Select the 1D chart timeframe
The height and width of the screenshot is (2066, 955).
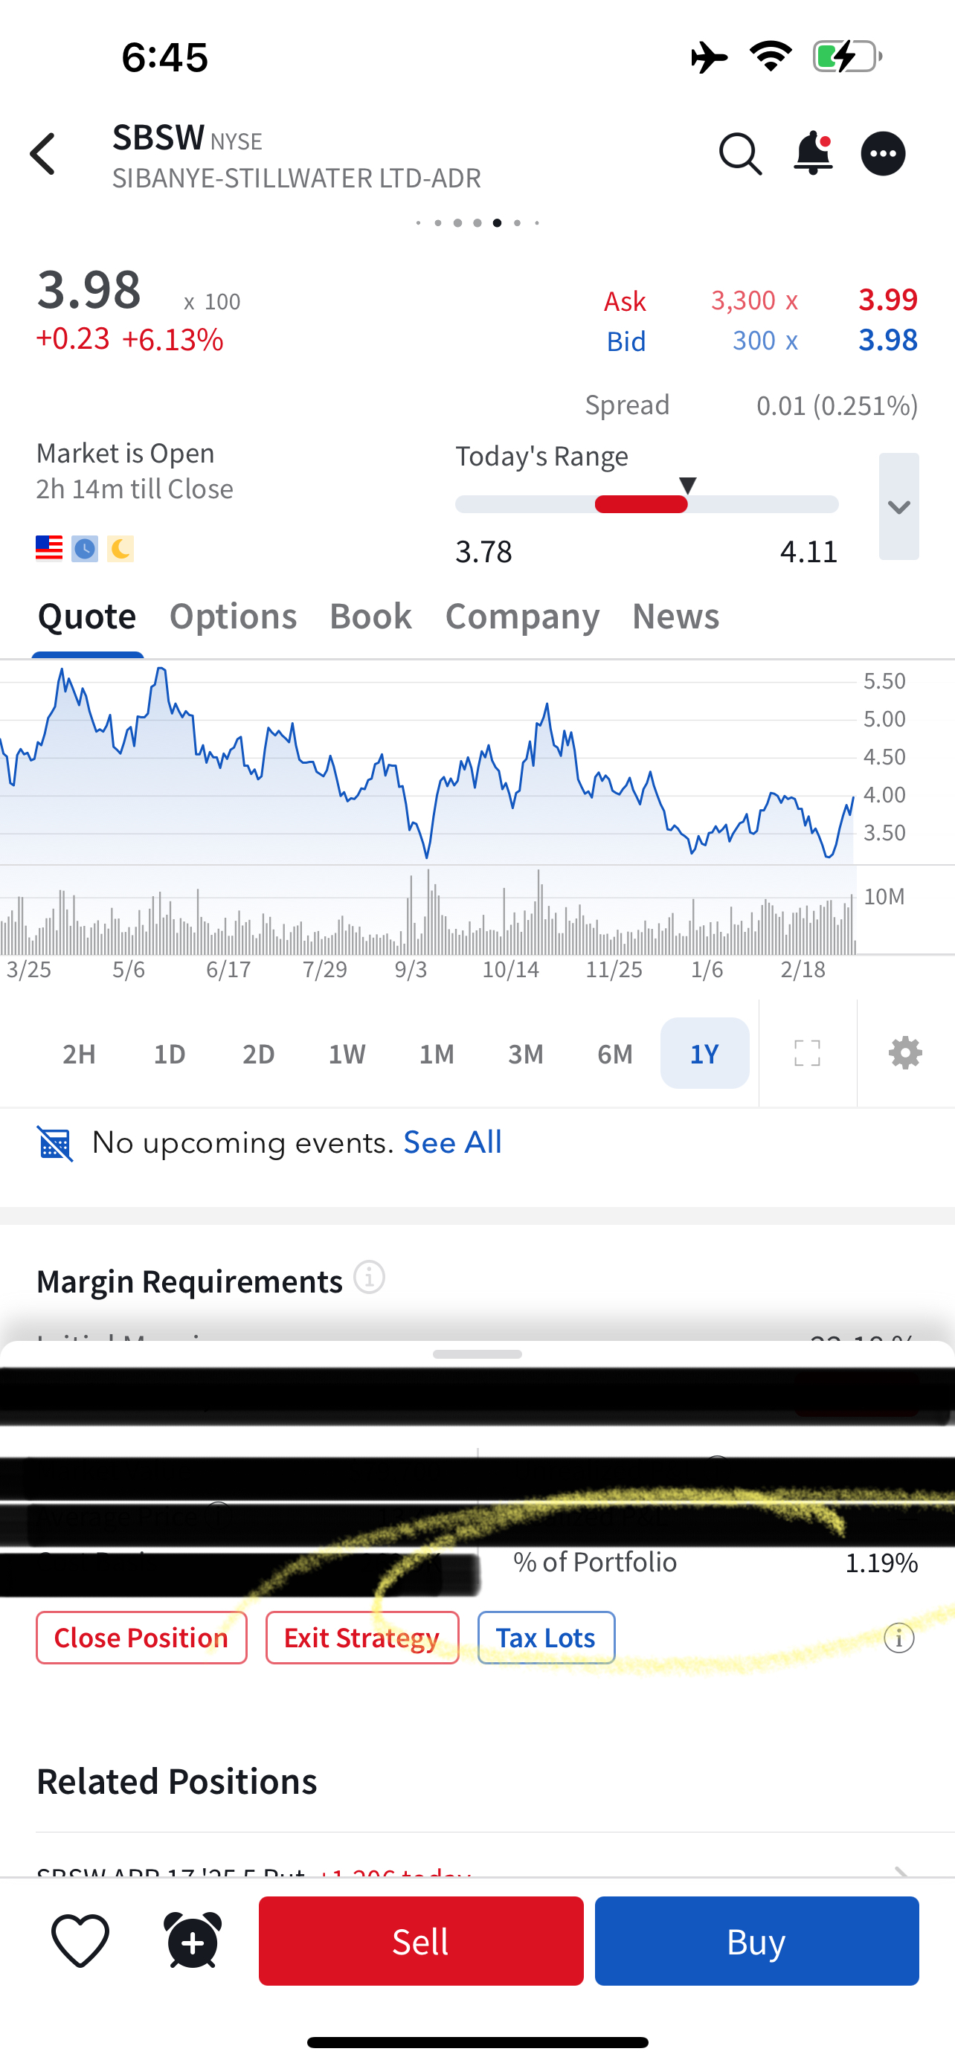[169, 1053]
